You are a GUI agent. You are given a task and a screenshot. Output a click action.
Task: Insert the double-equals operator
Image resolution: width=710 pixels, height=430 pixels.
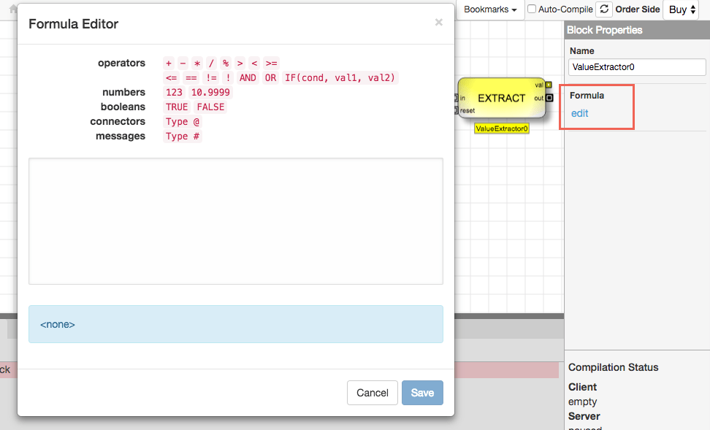click(x=191, y=78)
